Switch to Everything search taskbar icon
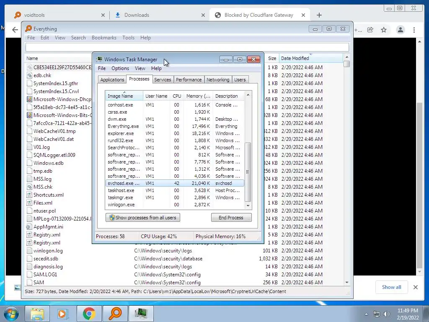 pos(115,314)
